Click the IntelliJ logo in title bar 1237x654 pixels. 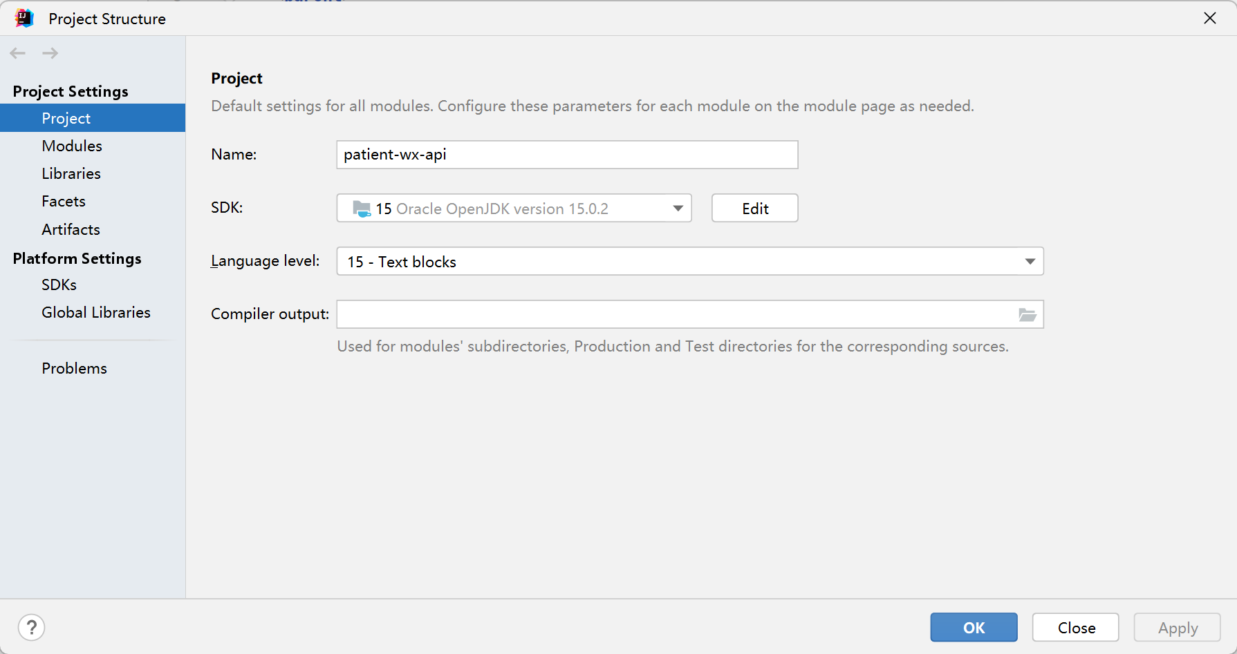click(24, 18)
